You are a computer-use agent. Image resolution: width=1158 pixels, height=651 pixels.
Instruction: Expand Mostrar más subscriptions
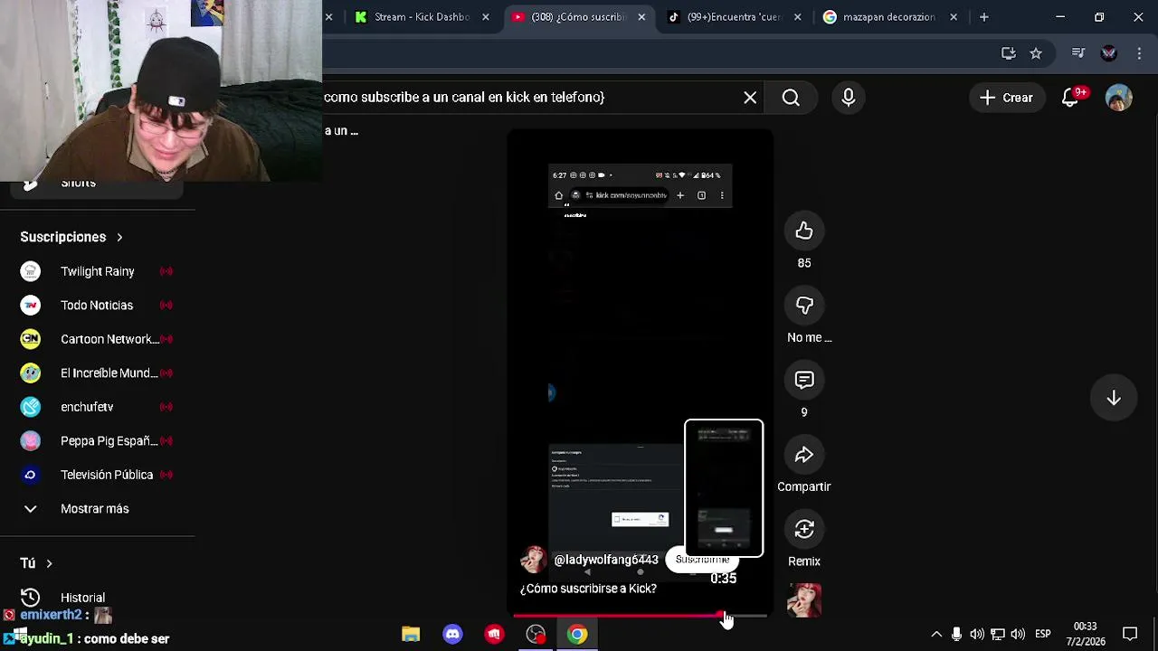tap(98, 509)
